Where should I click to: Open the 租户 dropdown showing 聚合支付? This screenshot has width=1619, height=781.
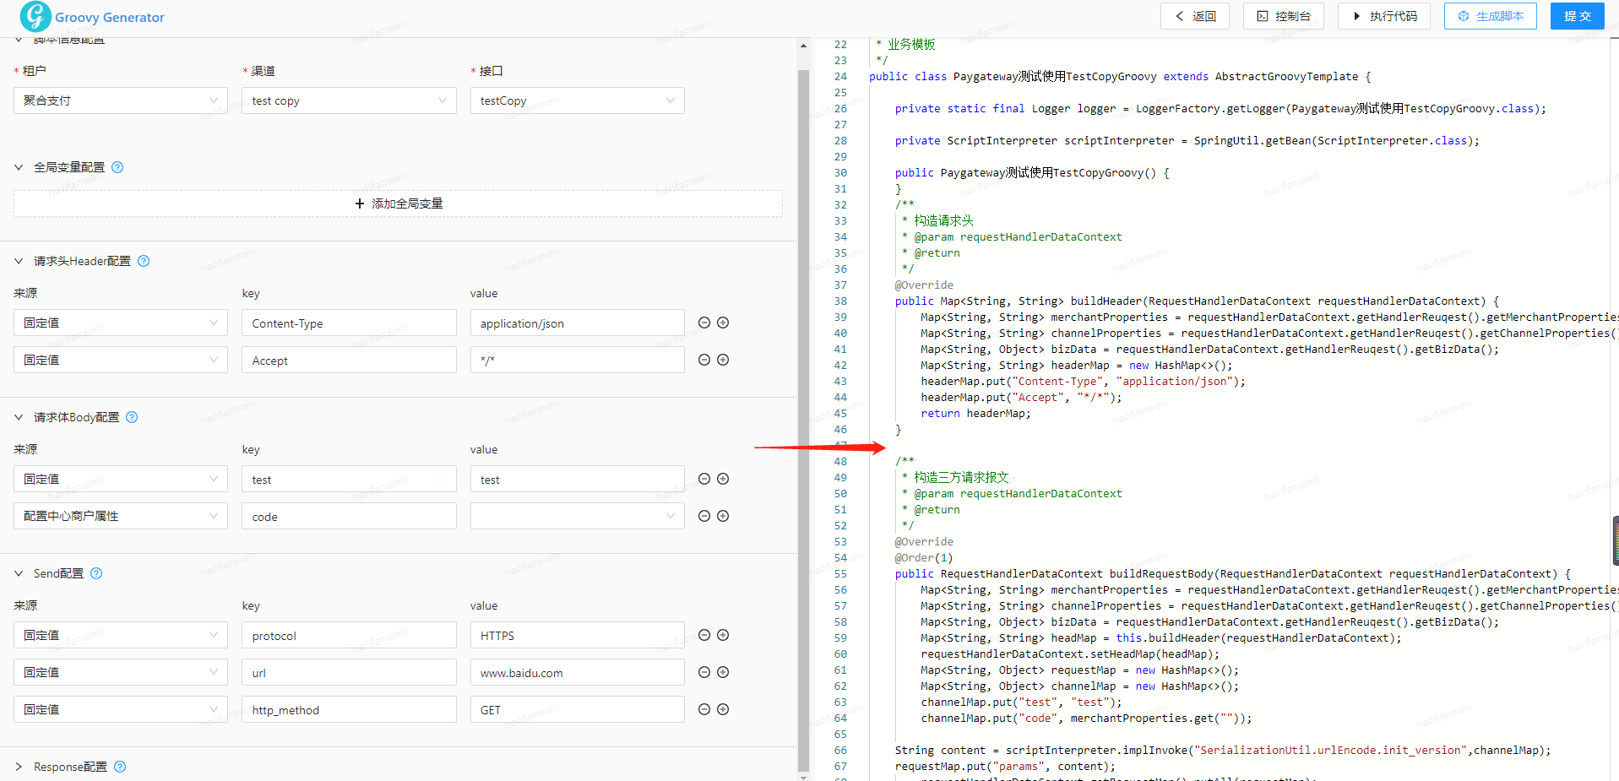pyautogui.click(x=121, y=100)
